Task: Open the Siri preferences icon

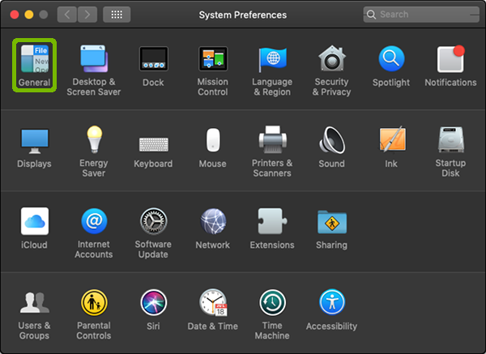Action: click(x=153, y=302)
